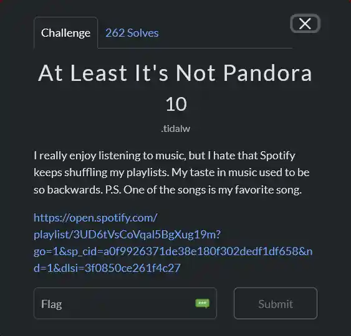Viewport: 351px width, 336px height.
Task: Click the word Spotify in the description
Action: coord(277,156)
